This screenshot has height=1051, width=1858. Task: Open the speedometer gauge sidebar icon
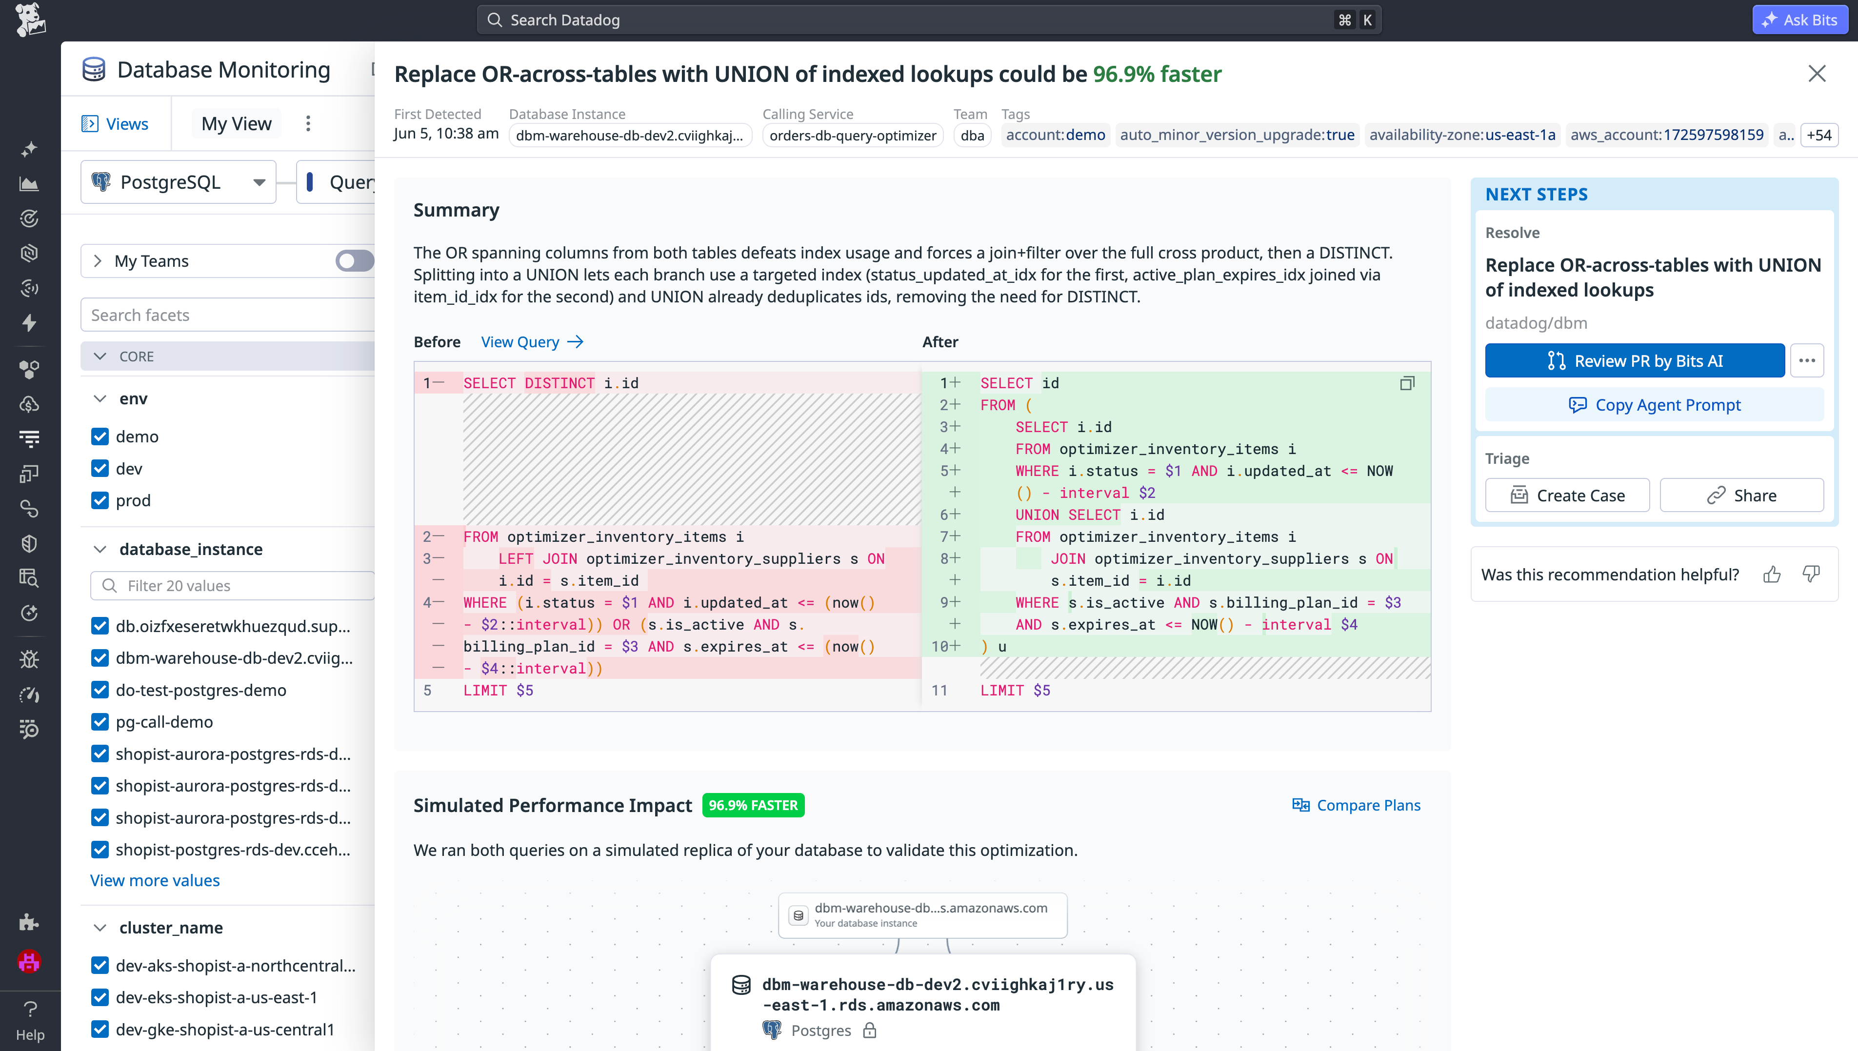click(x=29, y=694)
